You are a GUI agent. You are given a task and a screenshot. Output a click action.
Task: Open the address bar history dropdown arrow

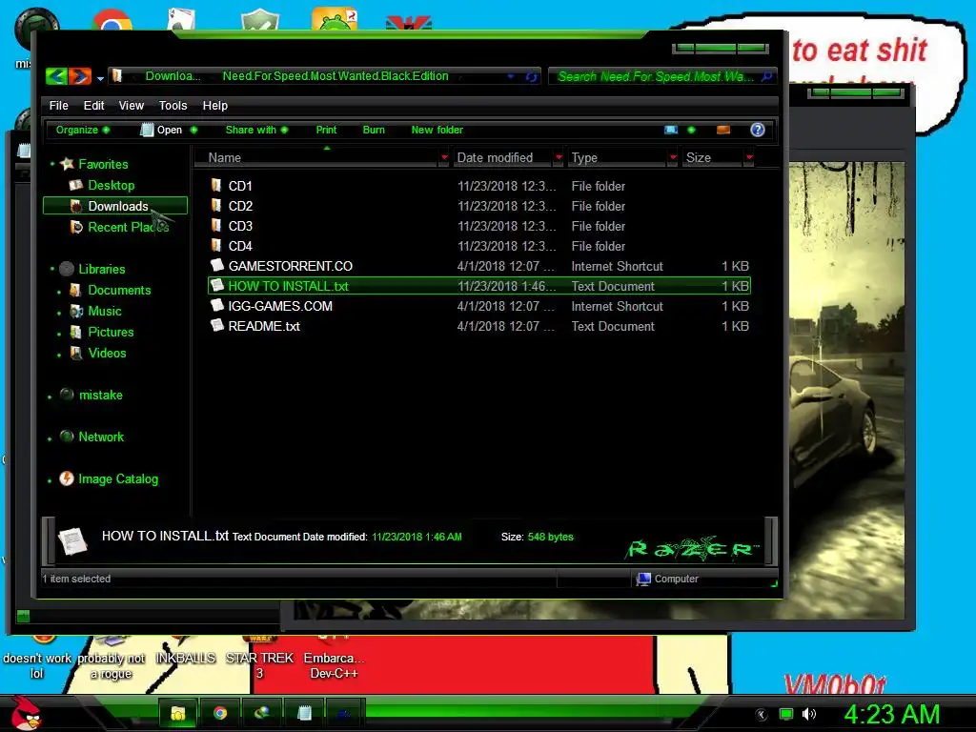[x=511, y=76]
